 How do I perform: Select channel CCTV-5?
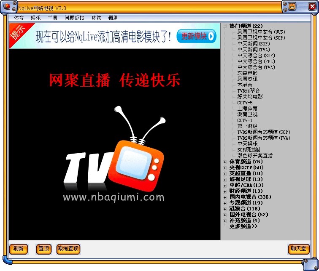pos(245,103)
